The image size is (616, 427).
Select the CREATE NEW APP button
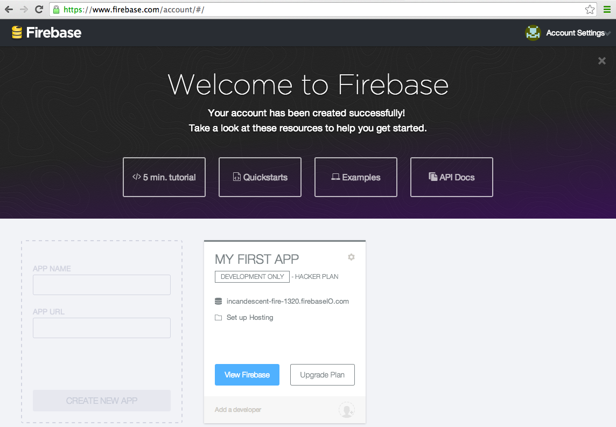(x=101, y=401)
